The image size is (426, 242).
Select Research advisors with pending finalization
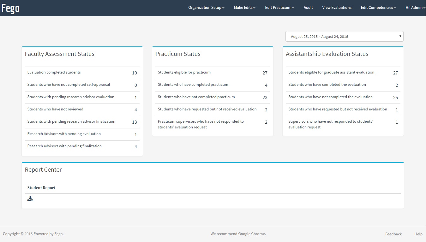64,146
